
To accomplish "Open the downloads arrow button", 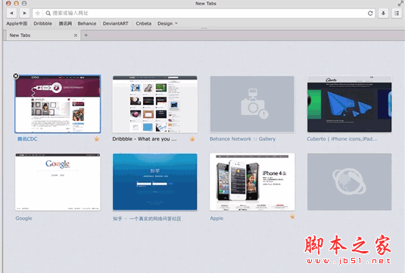I will (x=383, y=13).
